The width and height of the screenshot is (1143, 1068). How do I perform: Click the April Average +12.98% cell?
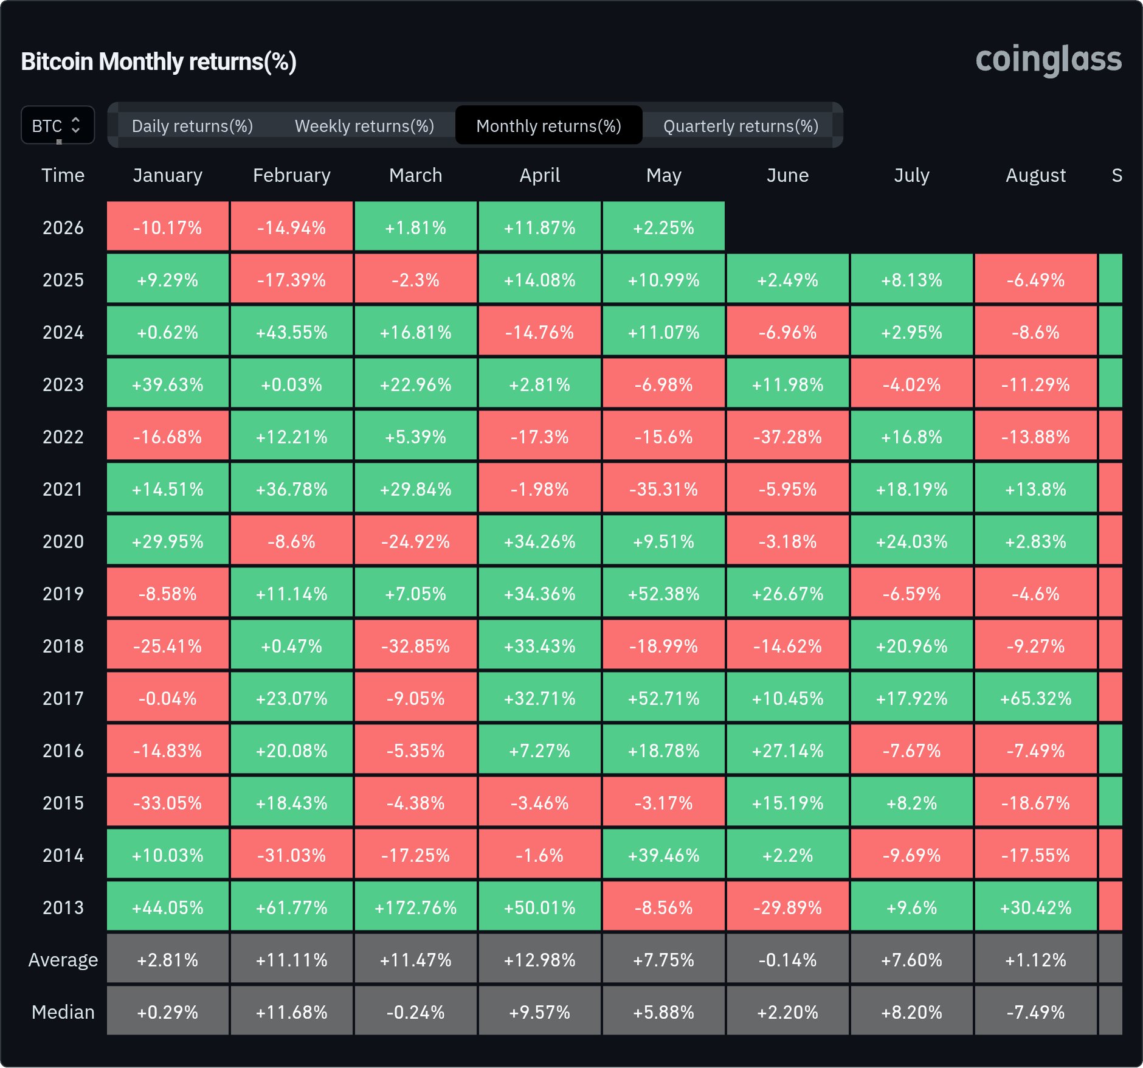click(540, 959)
